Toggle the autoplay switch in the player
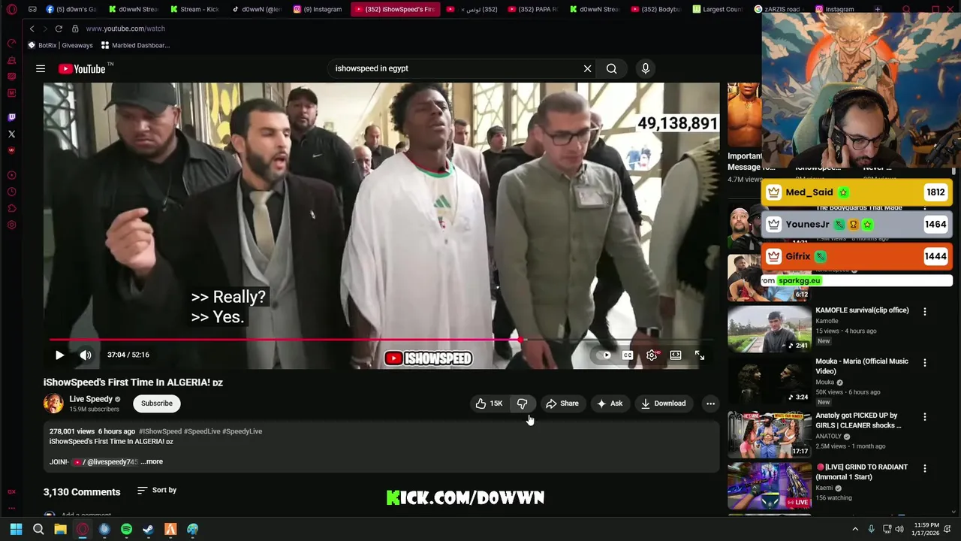The height and width of the screenshot is (541, 961). pyautogui.click(x=605, y=355)
